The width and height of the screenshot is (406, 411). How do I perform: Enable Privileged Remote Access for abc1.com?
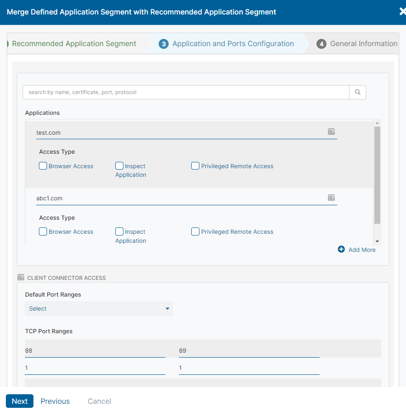195,231
